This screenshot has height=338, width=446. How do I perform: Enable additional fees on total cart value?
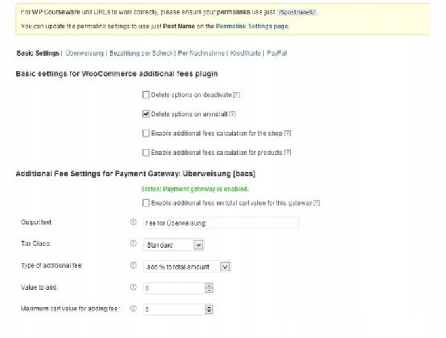click(146, 203)
